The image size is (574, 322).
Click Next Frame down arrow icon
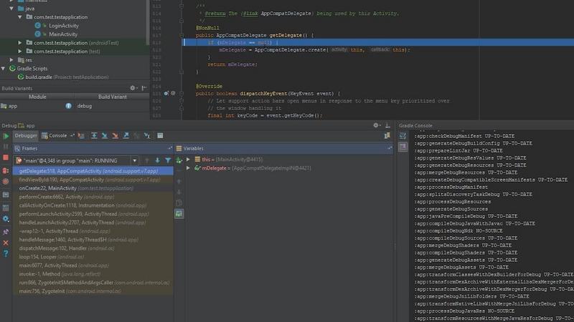[x=157, y=160]
